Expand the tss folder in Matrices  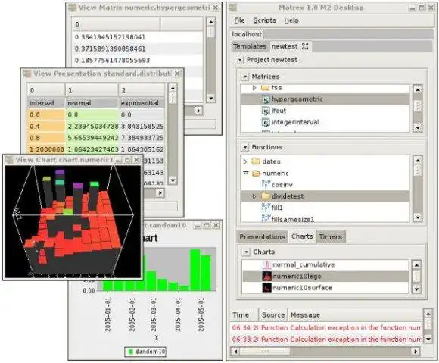point(254,88)
